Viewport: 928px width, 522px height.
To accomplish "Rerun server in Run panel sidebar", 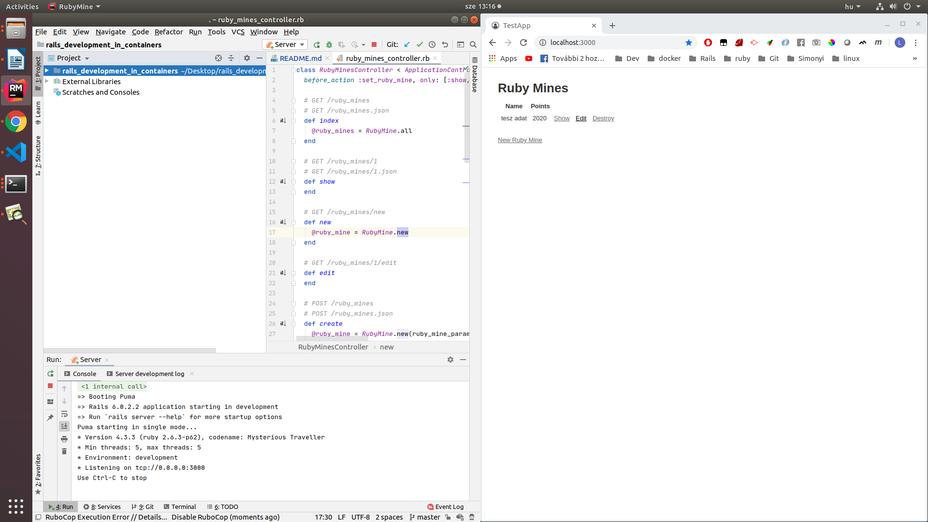I will click(x=50, y=374).
